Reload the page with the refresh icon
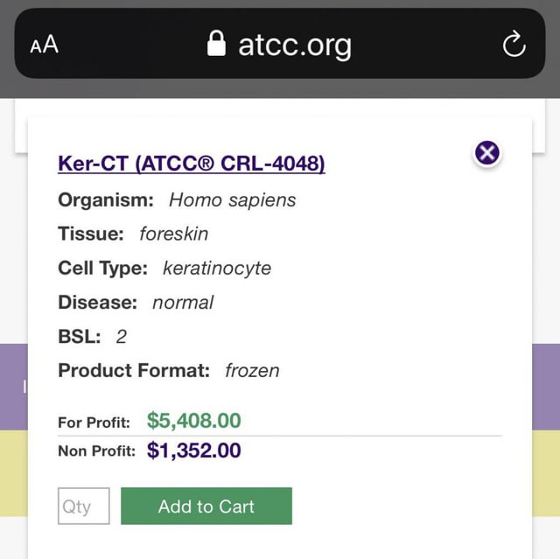 coord(514,44)
